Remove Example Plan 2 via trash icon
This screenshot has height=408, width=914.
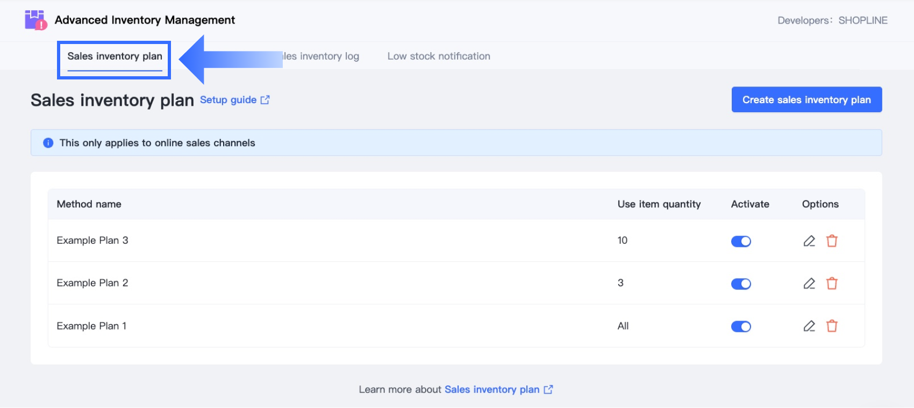point(832,283)
